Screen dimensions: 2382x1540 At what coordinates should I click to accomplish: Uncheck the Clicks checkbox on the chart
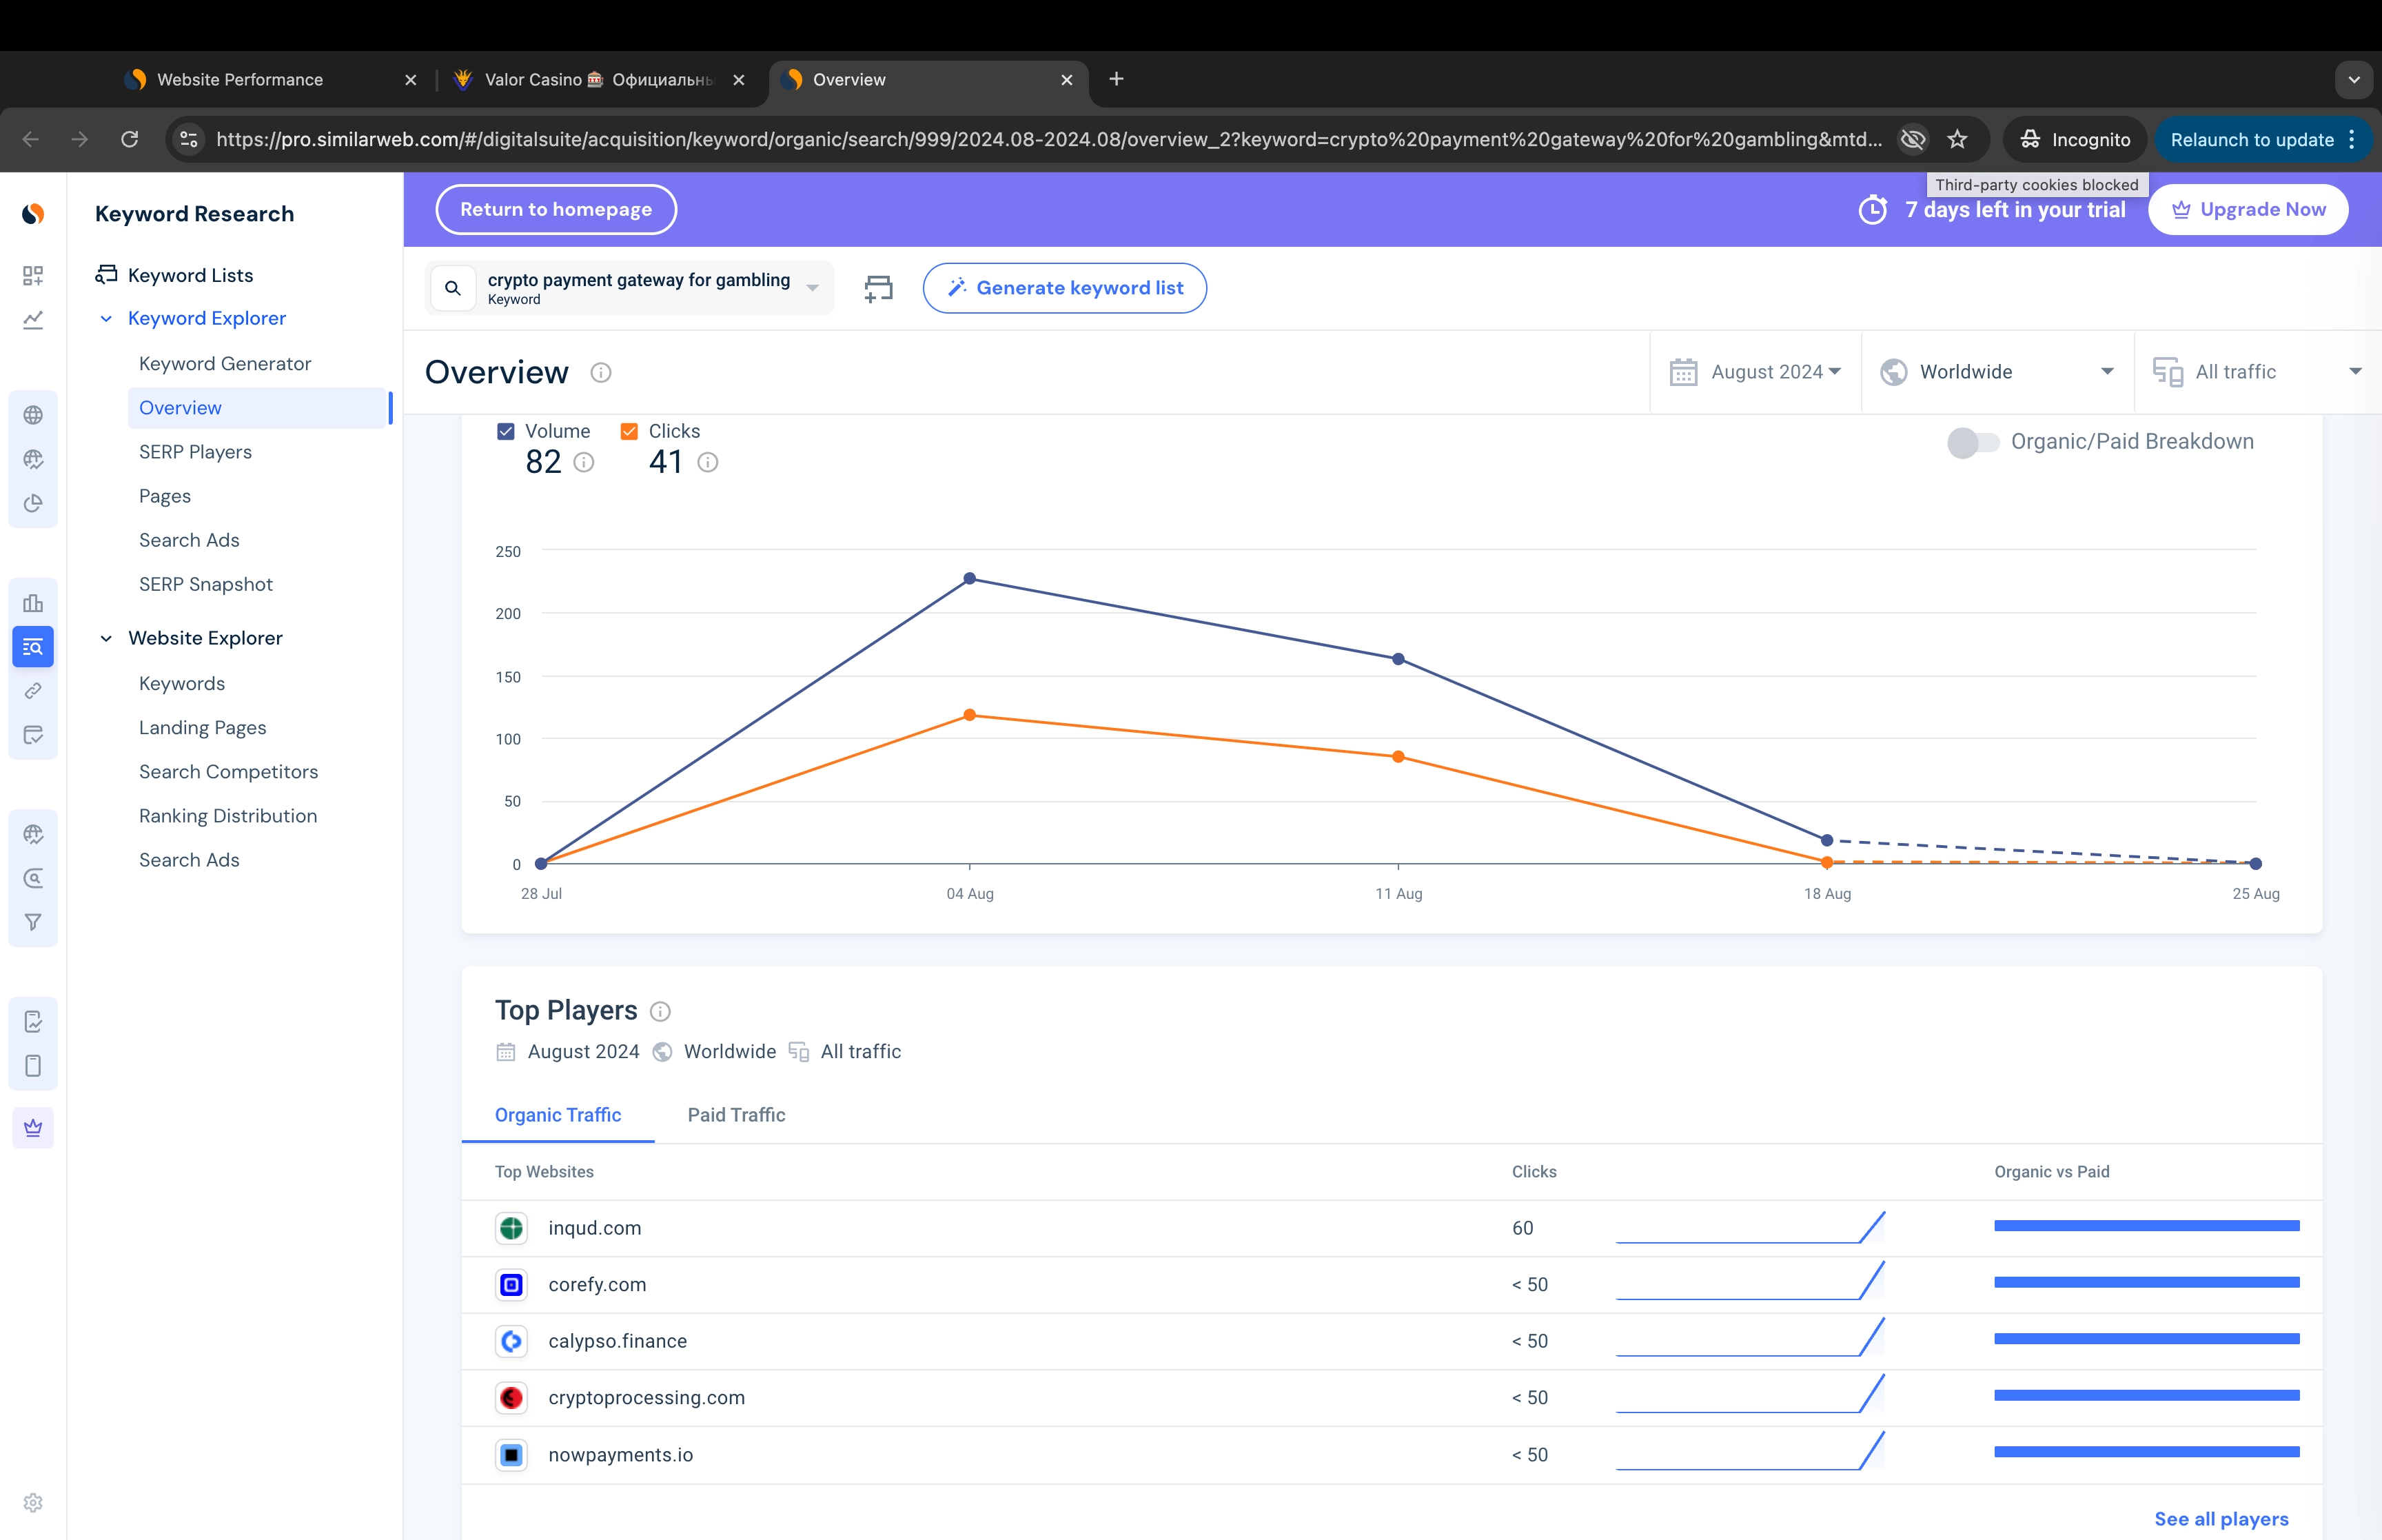pos(630,430)
